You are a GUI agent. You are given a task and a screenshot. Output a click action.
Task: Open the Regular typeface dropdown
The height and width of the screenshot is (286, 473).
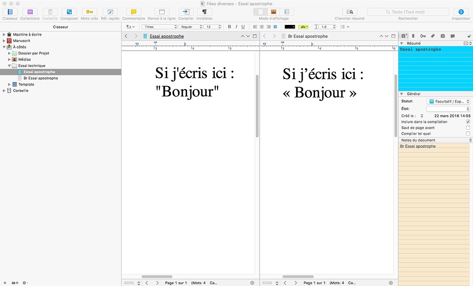click(190, 27)
